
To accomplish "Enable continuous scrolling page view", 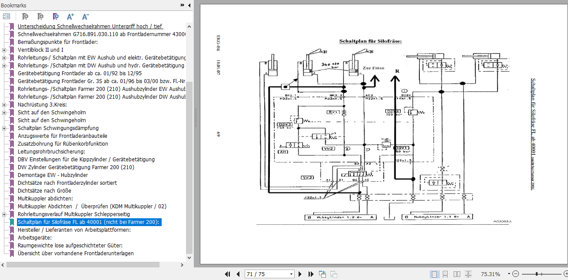I will pos(445,274).
